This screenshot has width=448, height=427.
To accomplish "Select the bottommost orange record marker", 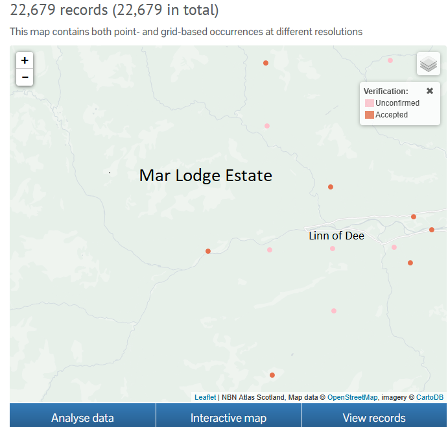I will tap(272, 375).
